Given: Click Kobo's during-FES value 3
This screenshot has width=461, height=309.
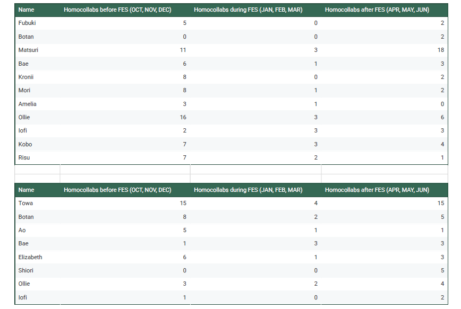Looking at the screenshot, I should [316, 144].
